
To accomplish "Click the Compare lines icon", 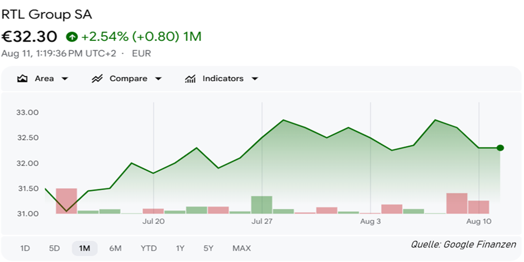I will click(x=97, y=79).
